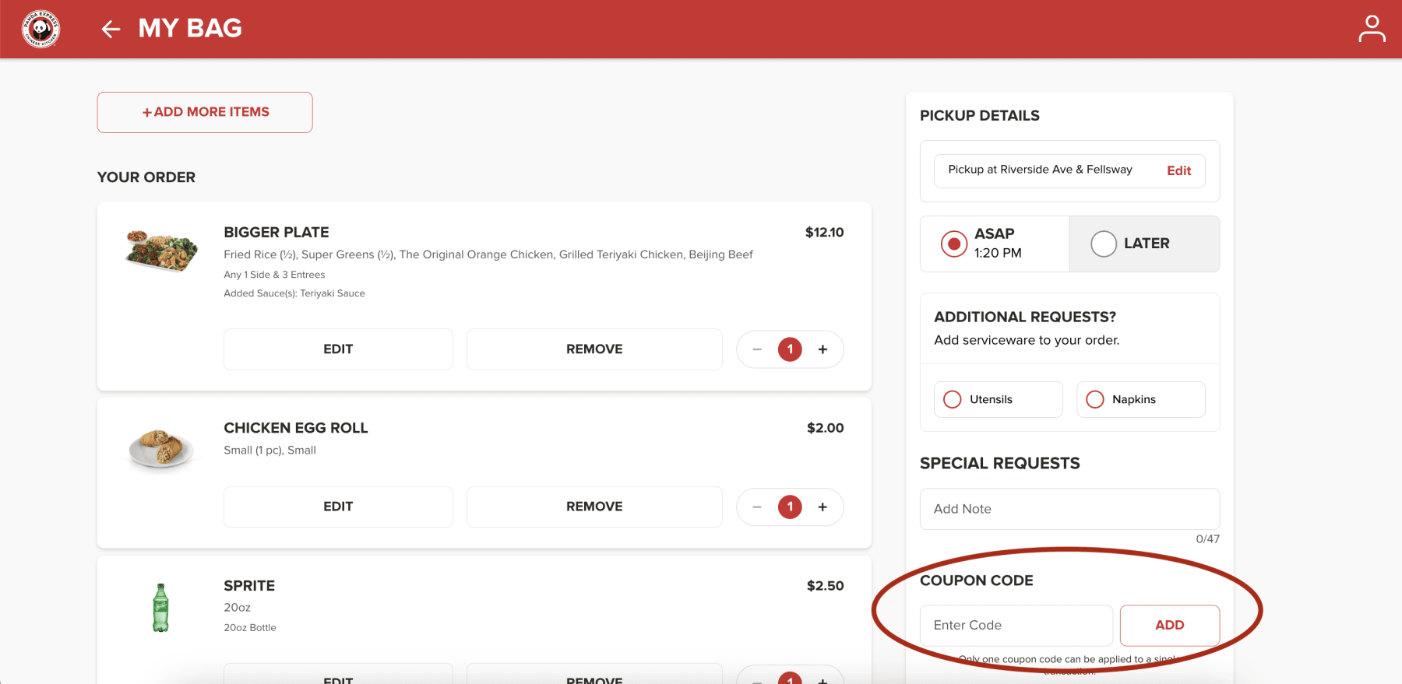Remove the Bigger Plate from bag
The image size is (1402, 684).
click(x=594, y=349)
